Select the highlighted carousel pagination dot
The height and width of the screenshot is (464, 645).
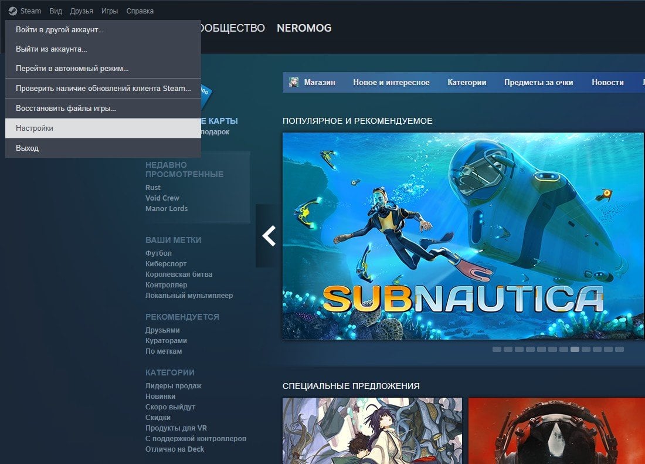[x=575, y=349]
